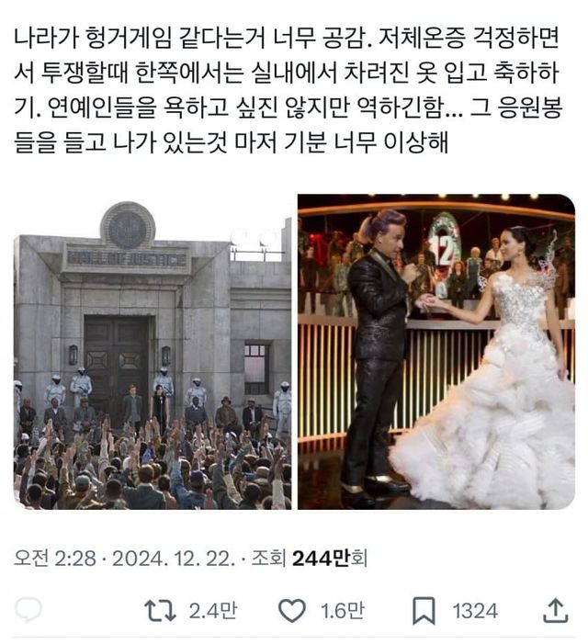Click the Korean tweet text starting 나라가 헝거게임
Screen dimensions: 588x644
pos(288,90)
